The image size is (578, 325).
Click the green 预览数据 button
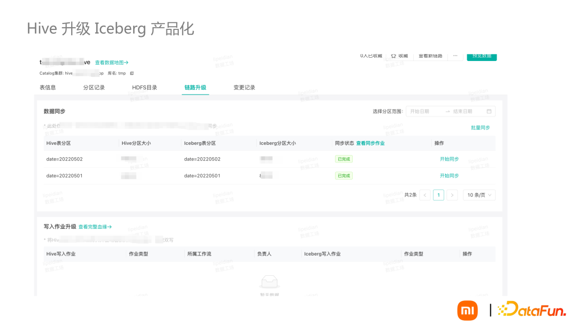click(x=482, y=56)
